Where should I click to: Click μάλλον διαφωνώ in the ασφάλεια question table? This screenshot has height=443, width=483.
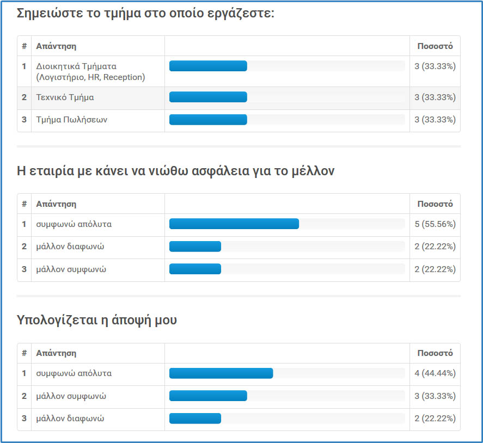click(x=70, y=247)
